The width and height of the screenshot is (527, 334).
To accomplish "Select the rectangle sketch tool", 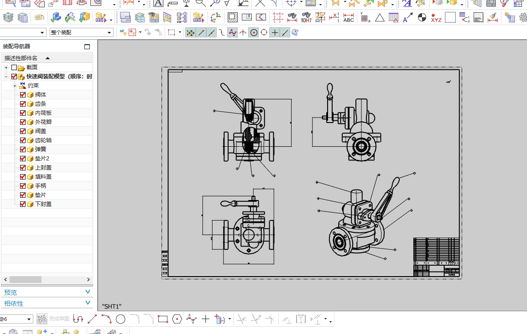I will coord(163,319).
